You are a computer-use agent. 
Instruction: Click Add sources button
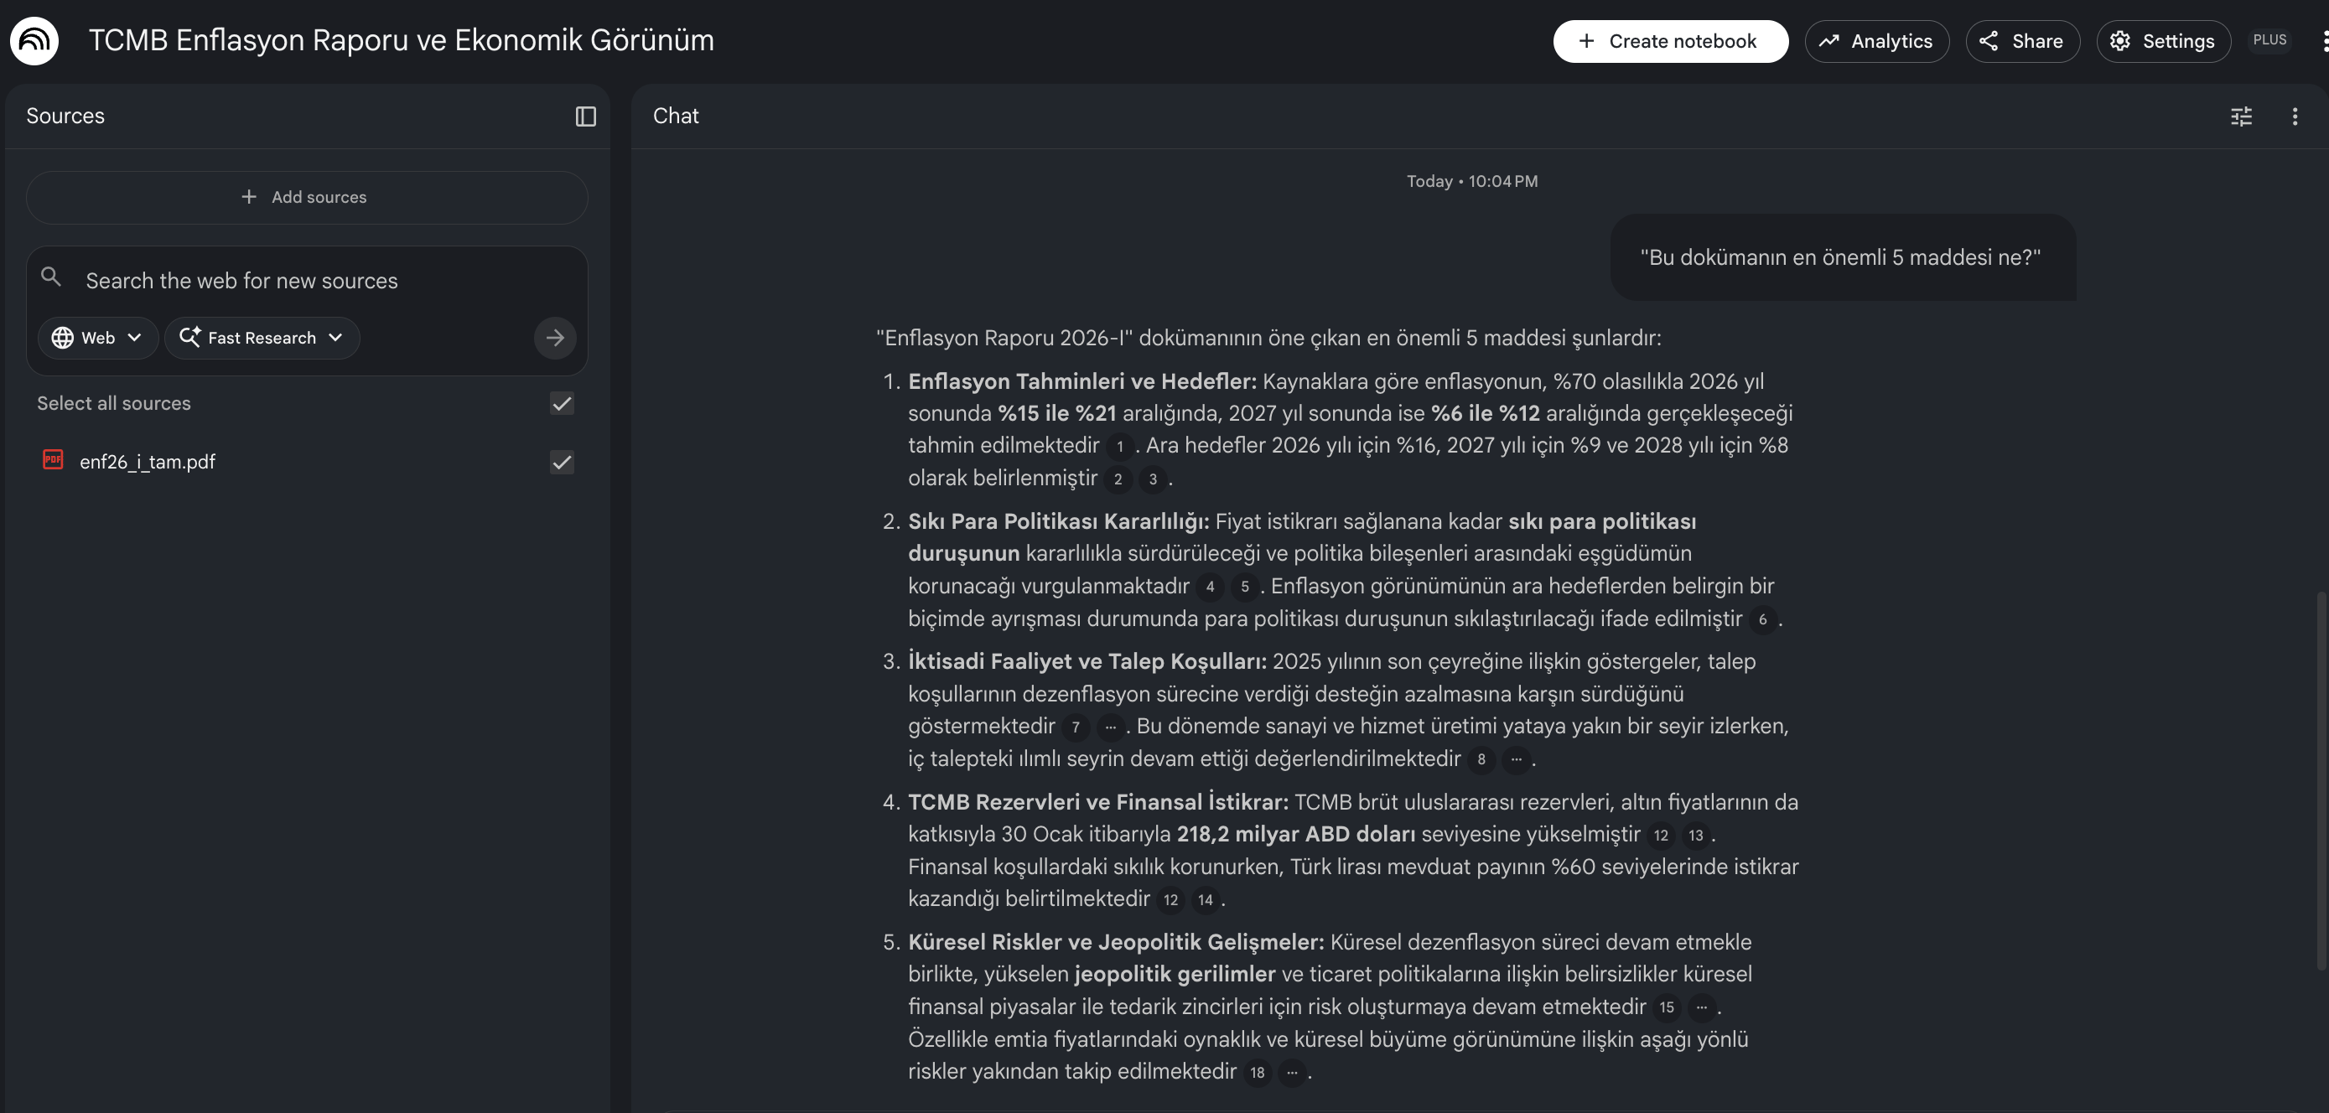coord(307,197)
